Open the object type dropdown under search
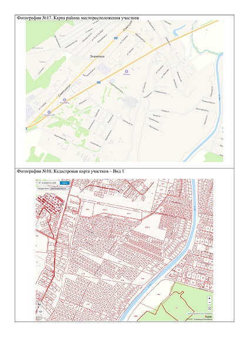The width and height of the screenshot is (249, 352). coord(60,188)
